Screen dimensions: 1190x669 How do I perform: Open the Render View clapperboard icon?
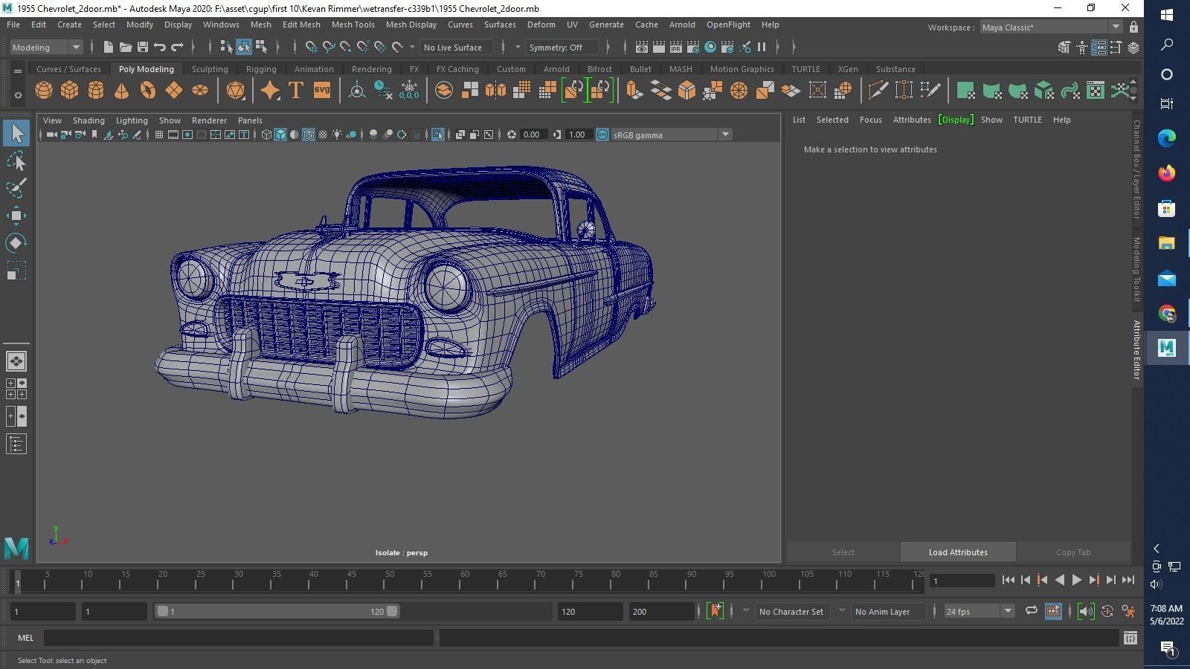point(641,48)
